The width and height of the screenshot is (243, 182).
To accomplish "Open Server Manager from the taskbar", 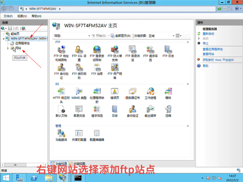I will 19,178.
